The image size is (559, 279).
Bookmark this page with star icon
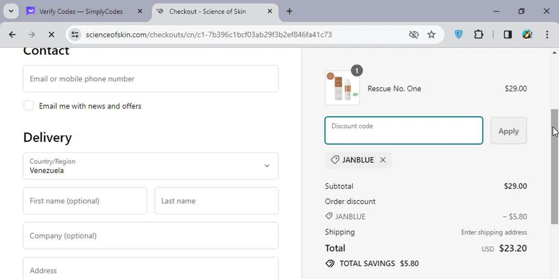pyautogui.click(x=431, y=35)
